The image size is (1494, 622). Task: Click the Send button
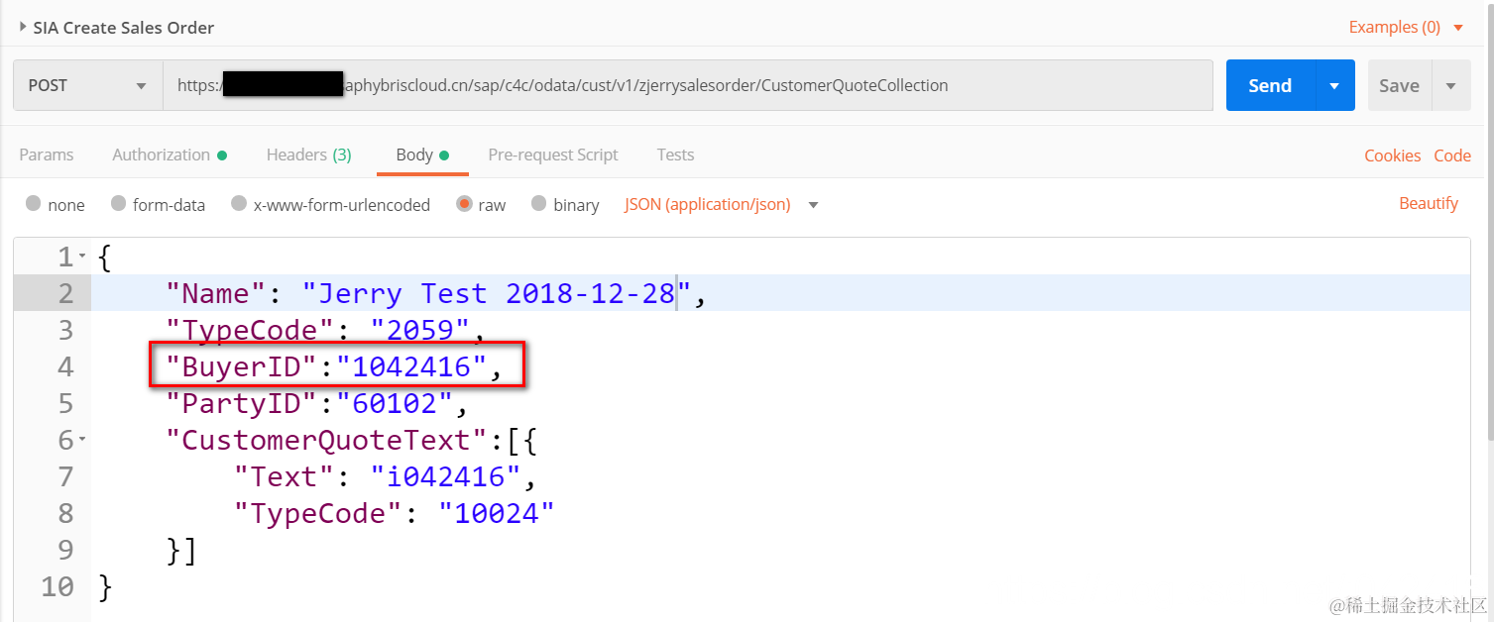pyautogui.click(x=1270, y=85)
